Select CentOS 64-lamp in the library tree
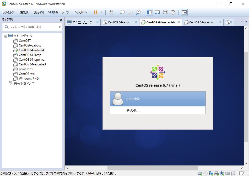249x176 pixels. pyautogui.click(x=30, y=55)
